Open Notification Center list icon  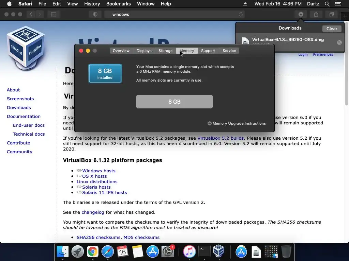coord(338,4)
